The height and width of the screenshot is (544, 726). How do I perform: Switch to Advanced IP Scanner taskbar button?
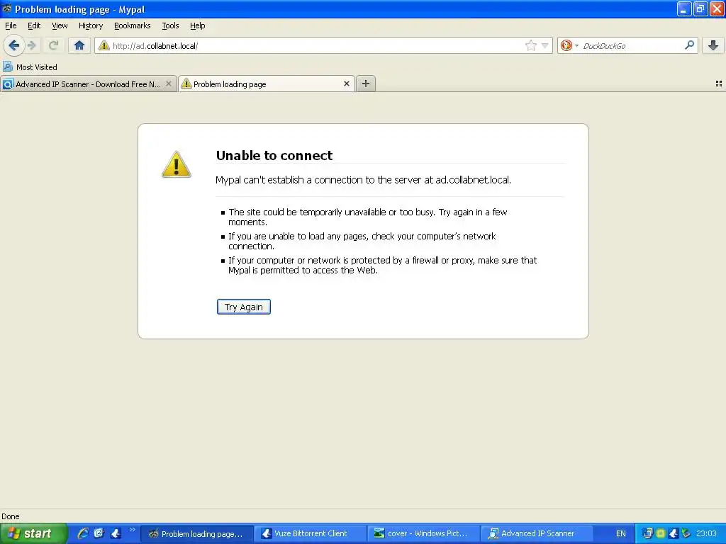(x=537, y=534)
